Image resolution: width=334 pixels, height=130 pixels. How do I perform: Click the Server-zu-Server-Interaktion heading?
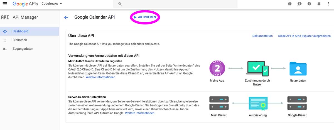click(x=87, y=97)
